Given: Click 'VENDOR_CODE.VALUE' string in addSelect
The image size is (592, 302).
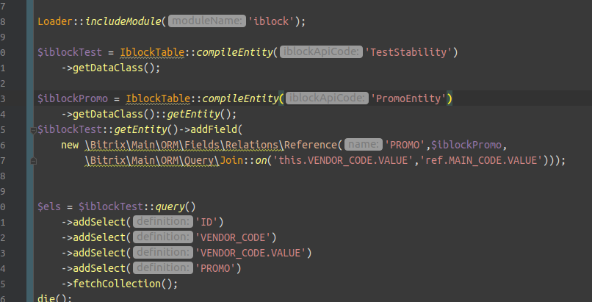Looking at the screenshot, I should (x=250, y=254).
